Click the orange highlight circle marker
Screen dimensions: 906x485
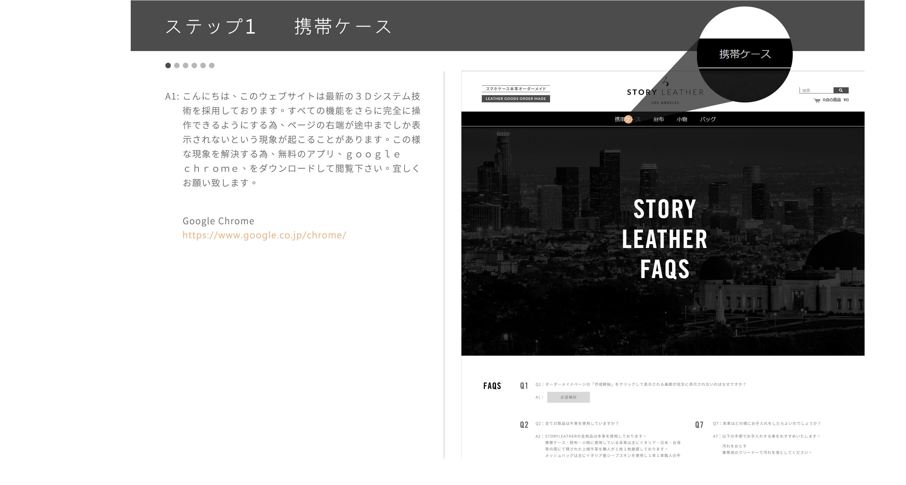628,120
